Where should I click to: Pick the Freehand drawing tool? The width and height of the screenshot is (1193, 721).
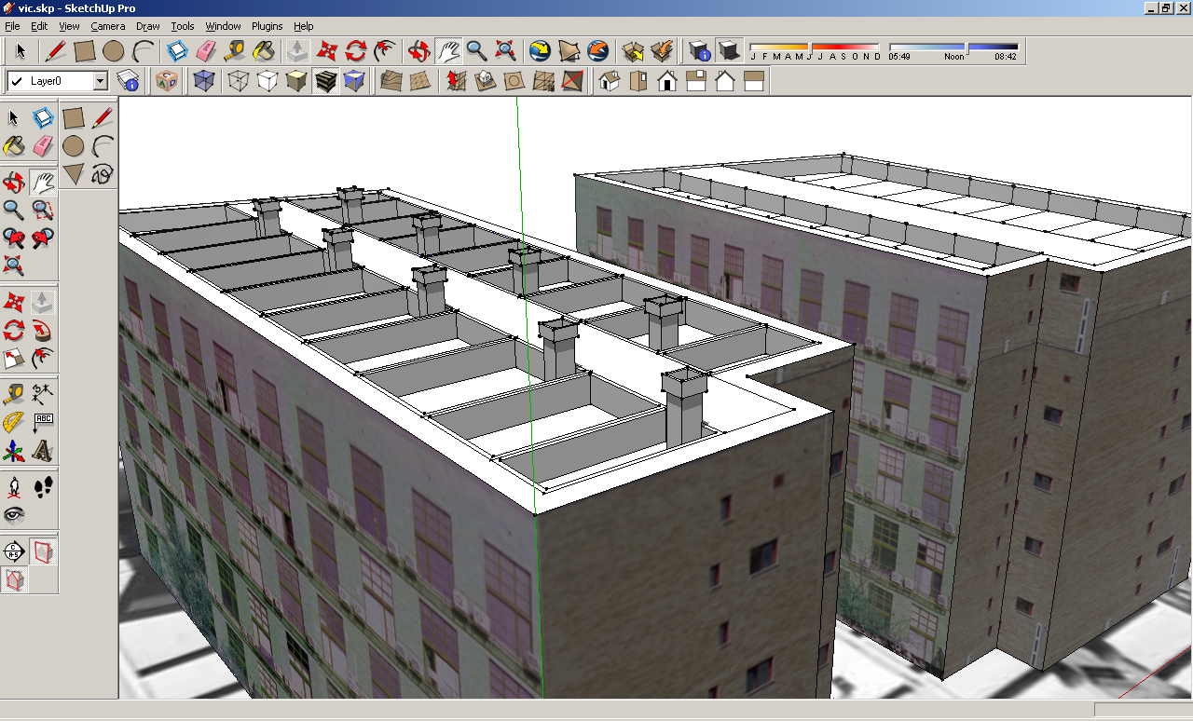103,173
